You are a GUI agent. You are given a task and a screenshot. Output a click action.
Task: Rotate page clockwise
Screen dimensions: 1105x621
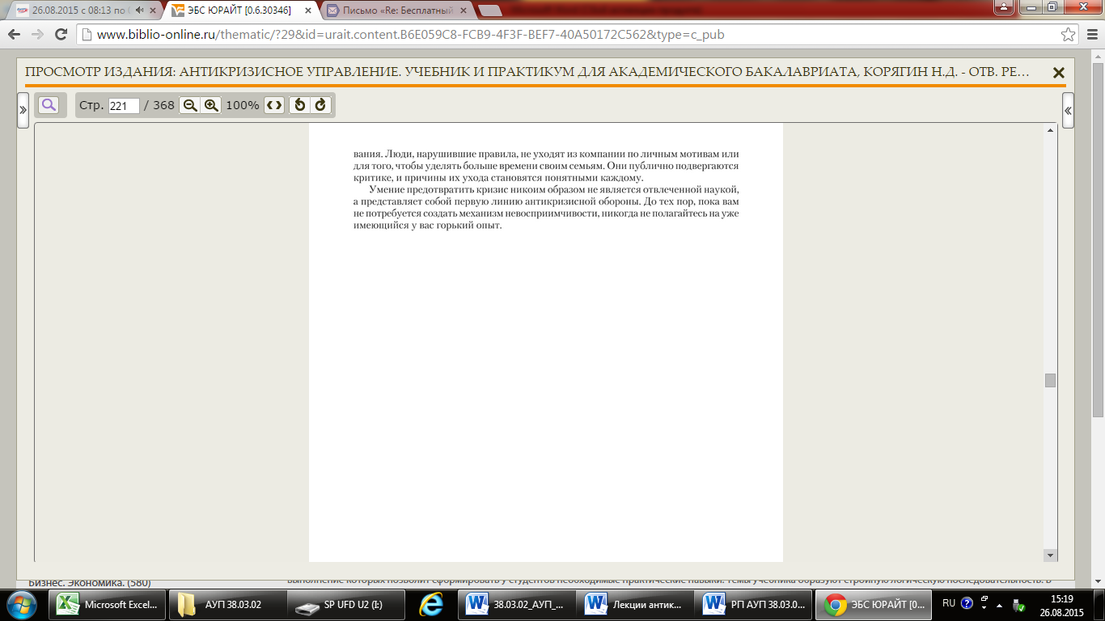coord(320,105)
